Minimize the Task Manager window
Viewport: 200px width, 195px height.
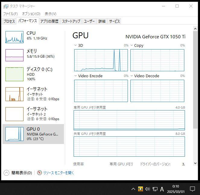click(x=163, y=6)
